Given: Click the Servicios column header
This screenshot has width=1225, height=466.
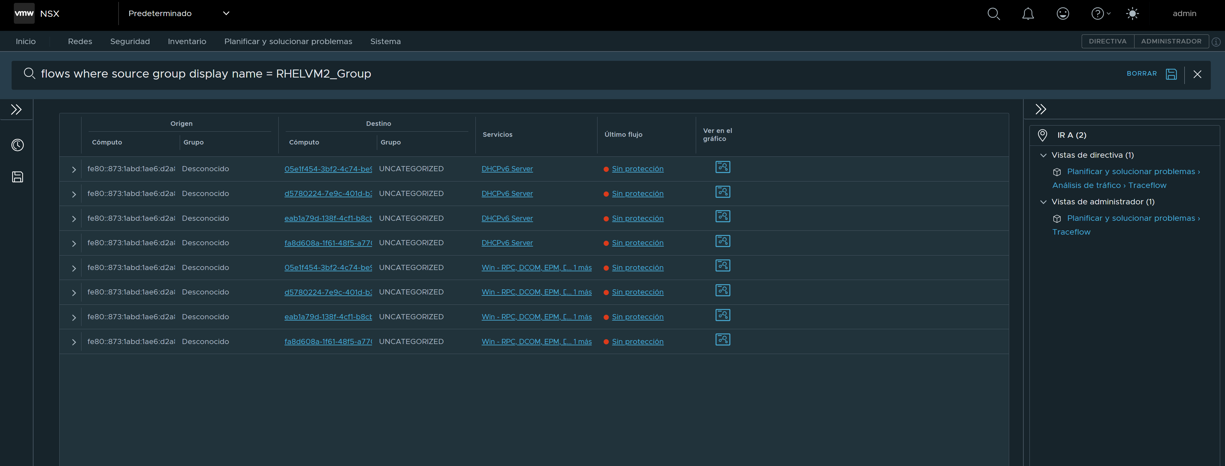Looking at the screenshot, I should (497, 135).
